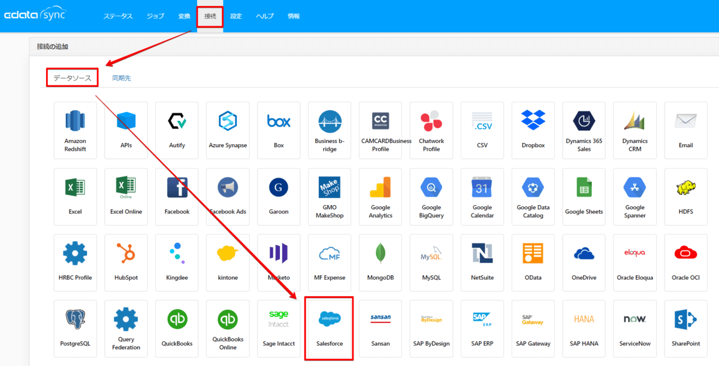Select the Business b-ridge connector
Viewport: 719px width, 366px height.
[x=330, y=130]
